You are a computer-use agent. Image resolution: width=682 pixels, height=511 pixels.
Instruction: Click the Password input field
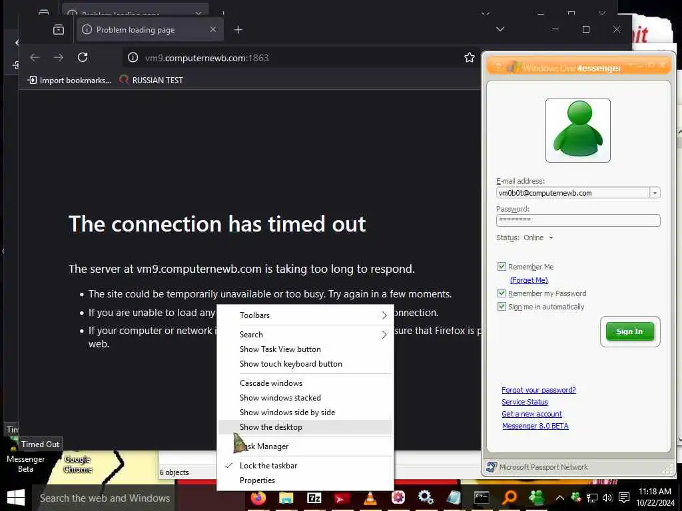point(577,220)
